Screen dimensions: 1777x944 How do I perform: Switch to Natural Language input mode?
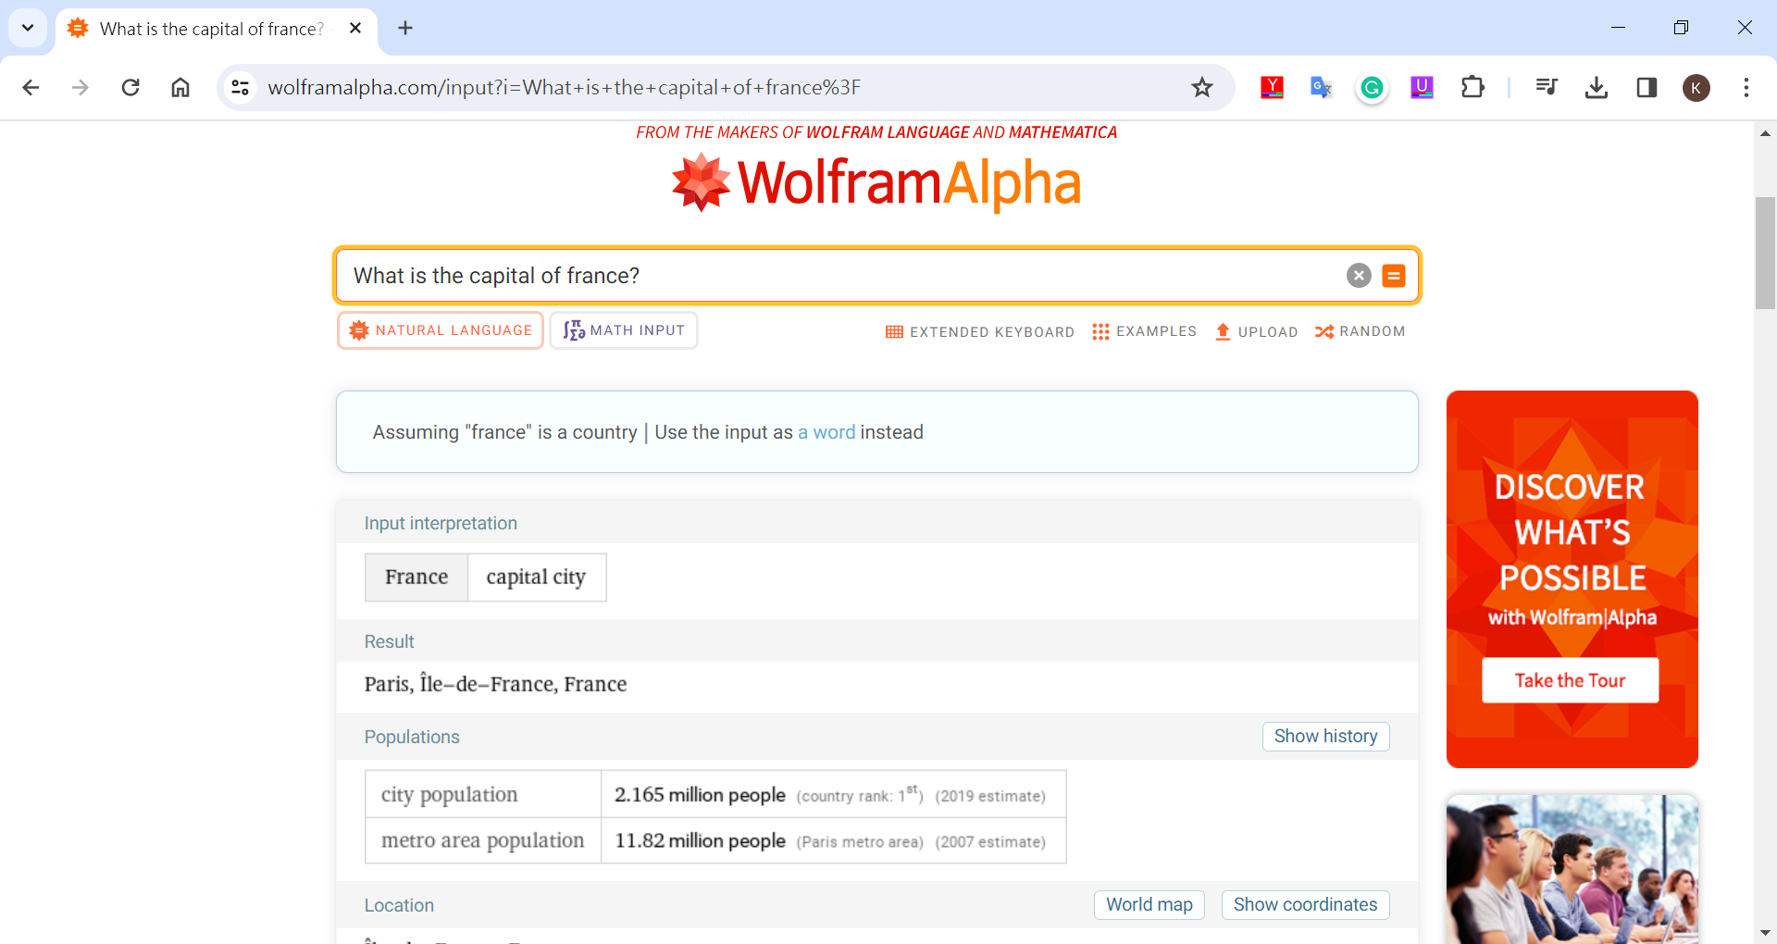tap(441, 330)
